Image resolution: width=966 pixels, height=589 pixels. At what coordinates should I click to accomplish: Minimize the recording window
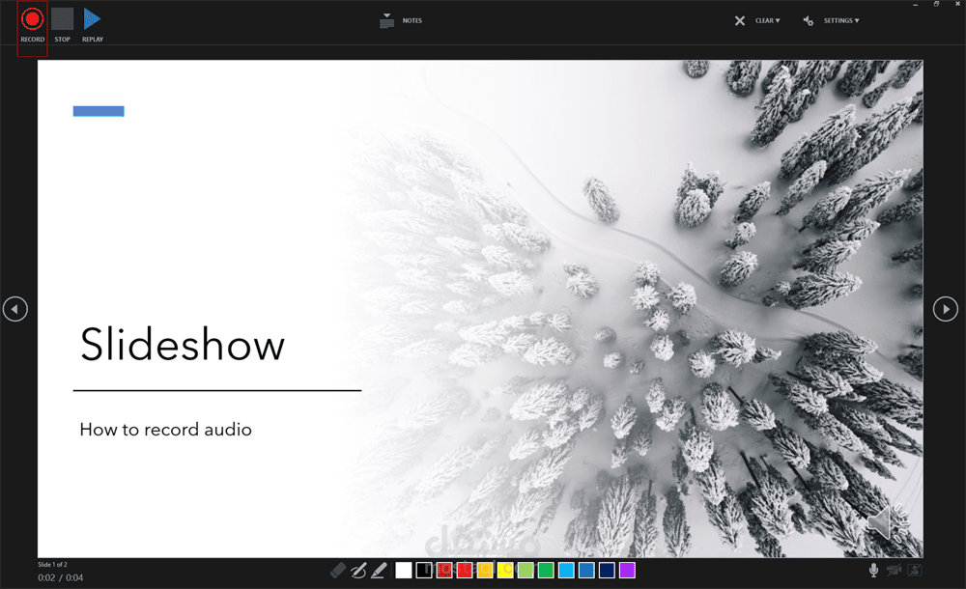pos(916,4)
